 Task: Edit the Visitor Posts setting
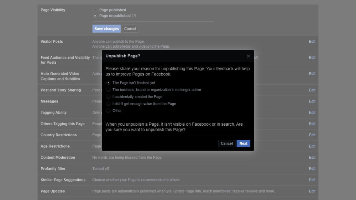(312, 42)
